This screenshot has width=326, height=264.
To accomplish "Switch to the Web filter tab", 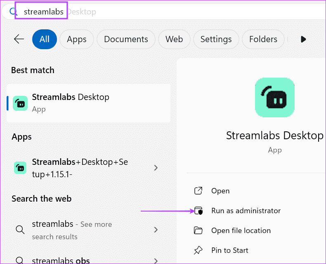I will tap(174, 39).
